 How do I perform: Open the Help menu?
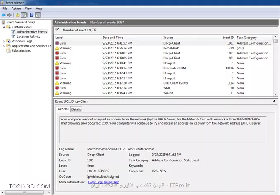coord(39,9)
